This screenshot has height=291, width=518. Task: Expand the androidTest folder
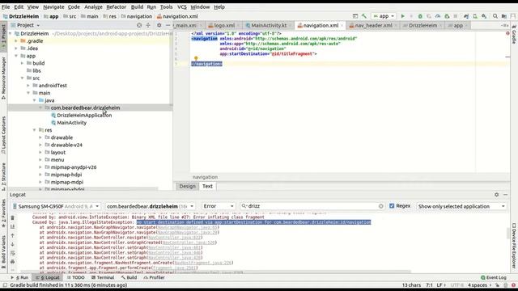click(x=28, y=86)
